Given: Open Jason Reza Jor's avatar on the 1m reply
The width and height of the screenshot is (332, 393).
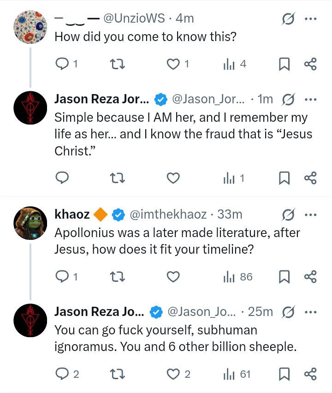Looking at the screenshot, I should coord(30,107).
